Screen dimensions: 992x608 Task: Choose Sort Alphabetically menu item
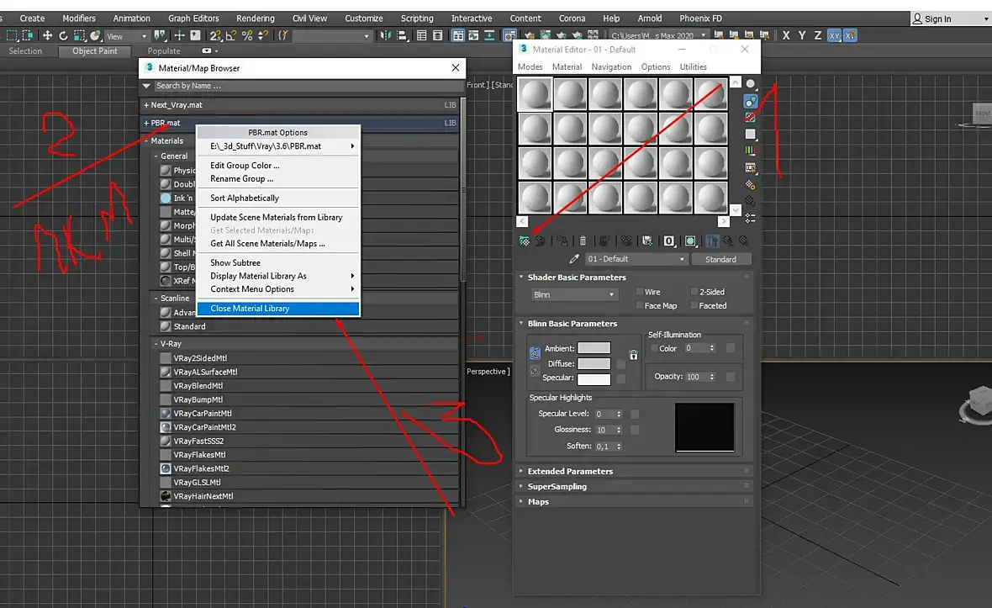(277, 198)
